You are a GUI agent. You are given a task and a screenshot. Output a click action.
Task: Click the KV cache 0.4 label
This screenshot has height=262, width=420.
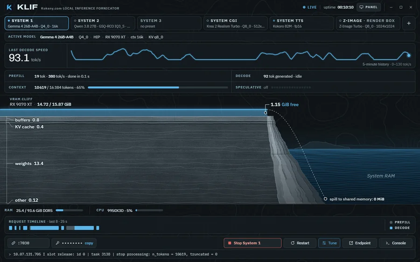pos(29,127)
